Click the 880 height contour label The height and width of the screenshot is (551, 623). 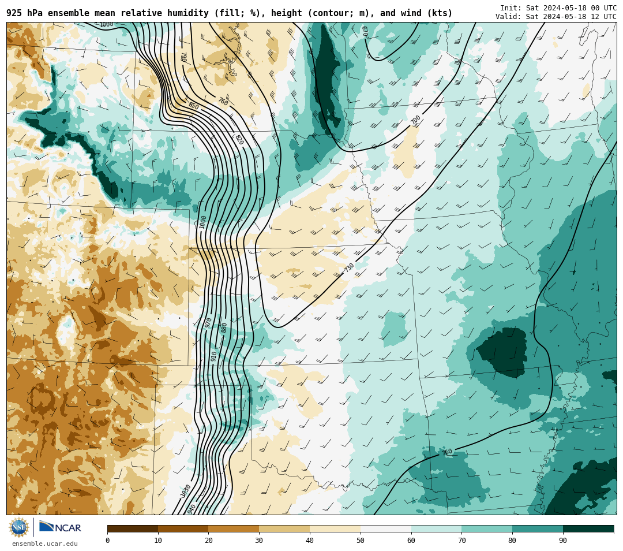(x=224, y=328)
